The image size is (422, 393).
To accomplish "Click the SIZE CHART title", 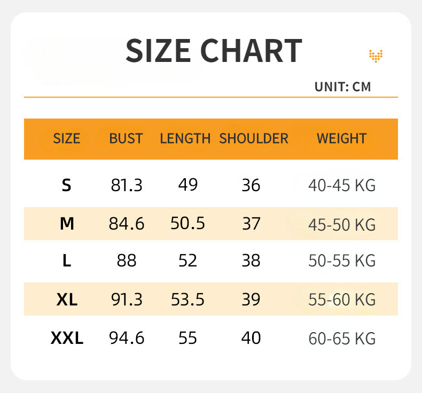I will (x=214, y=51).
